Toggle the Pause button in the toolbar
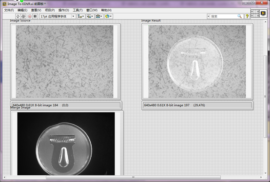The image size is (270, 182). pyautogui.click(x=35, y=17)
